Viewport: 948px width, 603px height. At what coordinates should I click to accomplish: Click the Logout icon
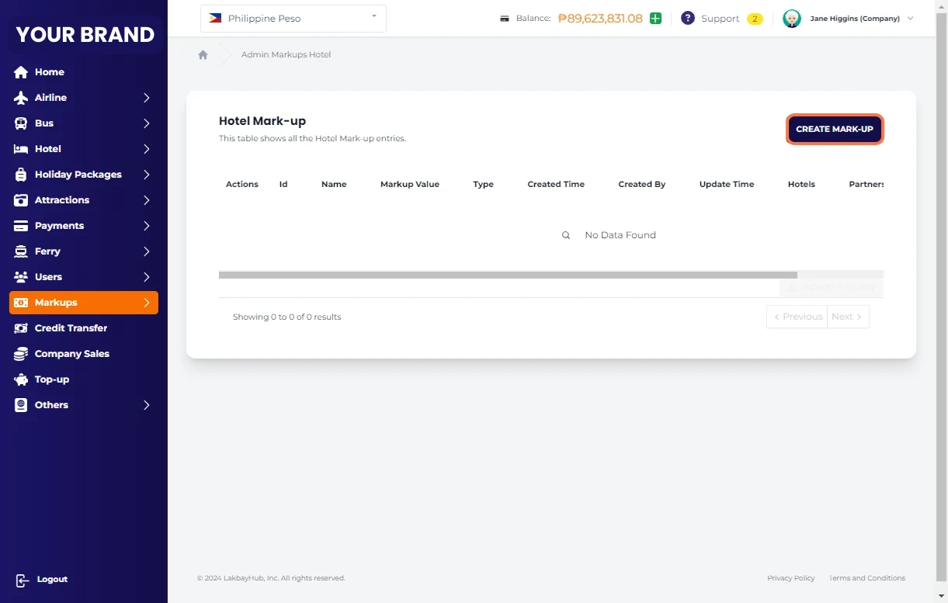(x=22, y=580)
